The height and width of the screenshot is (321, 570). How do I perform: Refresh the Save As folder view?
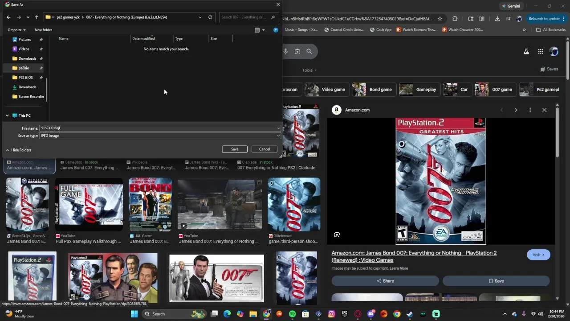[210, 17]
